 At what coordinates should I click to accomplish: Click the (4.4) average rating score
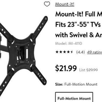tap(81, 52)
